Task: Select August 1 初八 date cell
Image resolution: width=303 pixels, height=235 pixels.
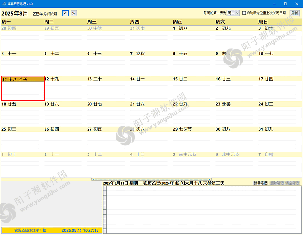Action: click(x=194, y=37)
